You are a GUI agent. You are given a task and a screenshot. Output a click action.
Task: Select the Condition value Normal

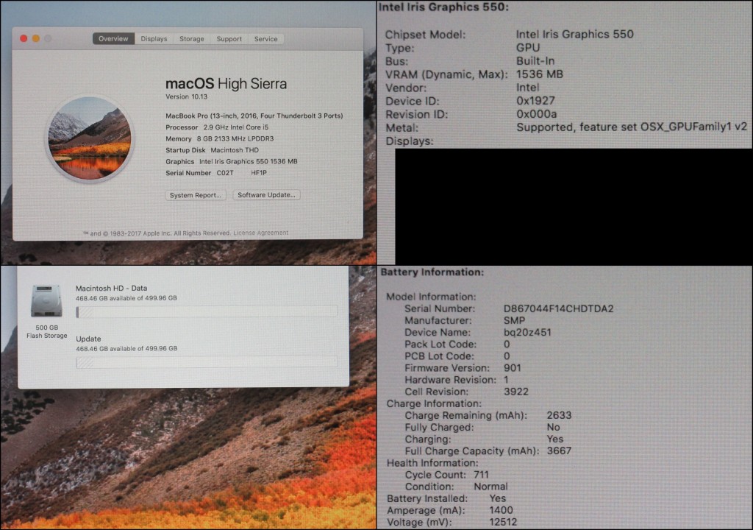[x=490, y=487]
